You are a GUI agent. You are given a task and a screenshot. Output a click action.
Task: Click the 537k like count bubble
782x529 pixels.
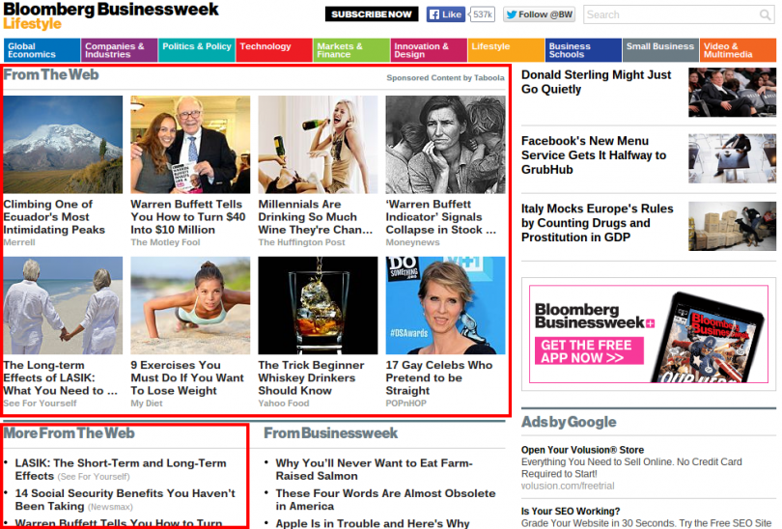click(482, 14)
